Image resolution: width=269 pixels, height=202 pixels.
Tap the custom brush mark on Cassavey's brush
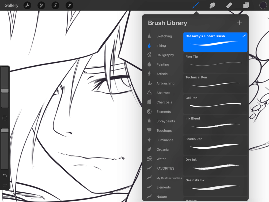tap(244, 36)
